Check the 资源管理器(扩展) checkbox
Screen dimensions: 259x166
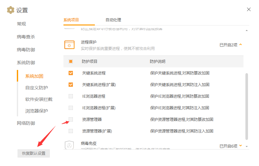[71, 131]
